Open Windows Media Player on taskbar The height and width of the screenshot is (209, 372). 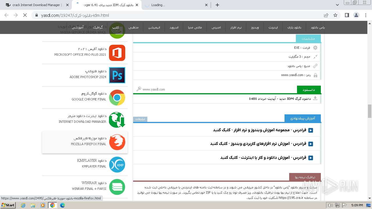pyautogui.click(x=43, y=205)
